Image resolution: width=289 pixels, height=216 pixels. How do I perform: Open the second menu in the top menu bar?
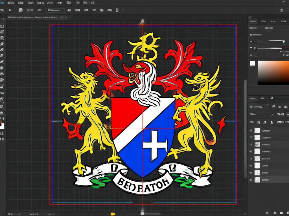click(20, 3)
